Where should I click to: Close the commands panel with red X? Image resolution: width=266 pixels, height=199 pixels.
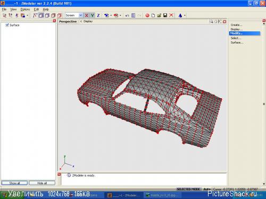264,21
